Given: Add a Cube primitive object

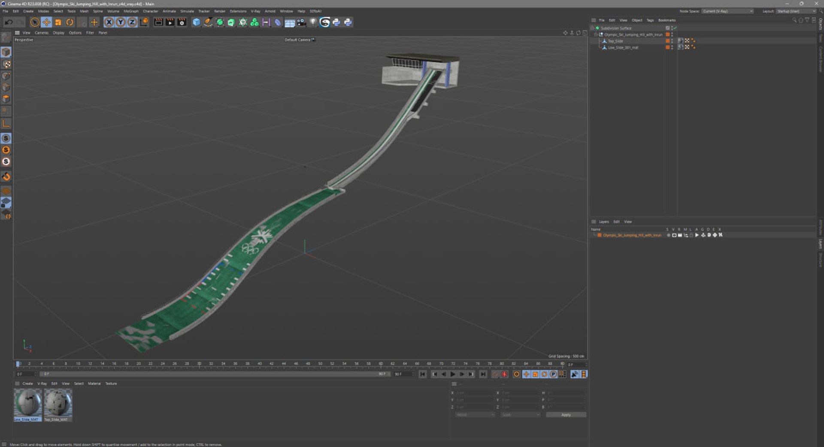Looking at the screenshot, I should 196,22.
